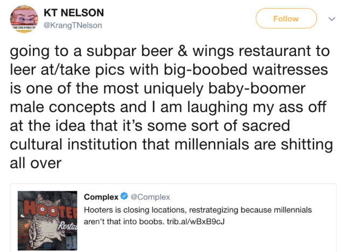Viewport: 346px width, 252px height.
Task: Click 'restrategizing' in the Complex tweet text
Action: pyautogui.click(x=213, y=210)
